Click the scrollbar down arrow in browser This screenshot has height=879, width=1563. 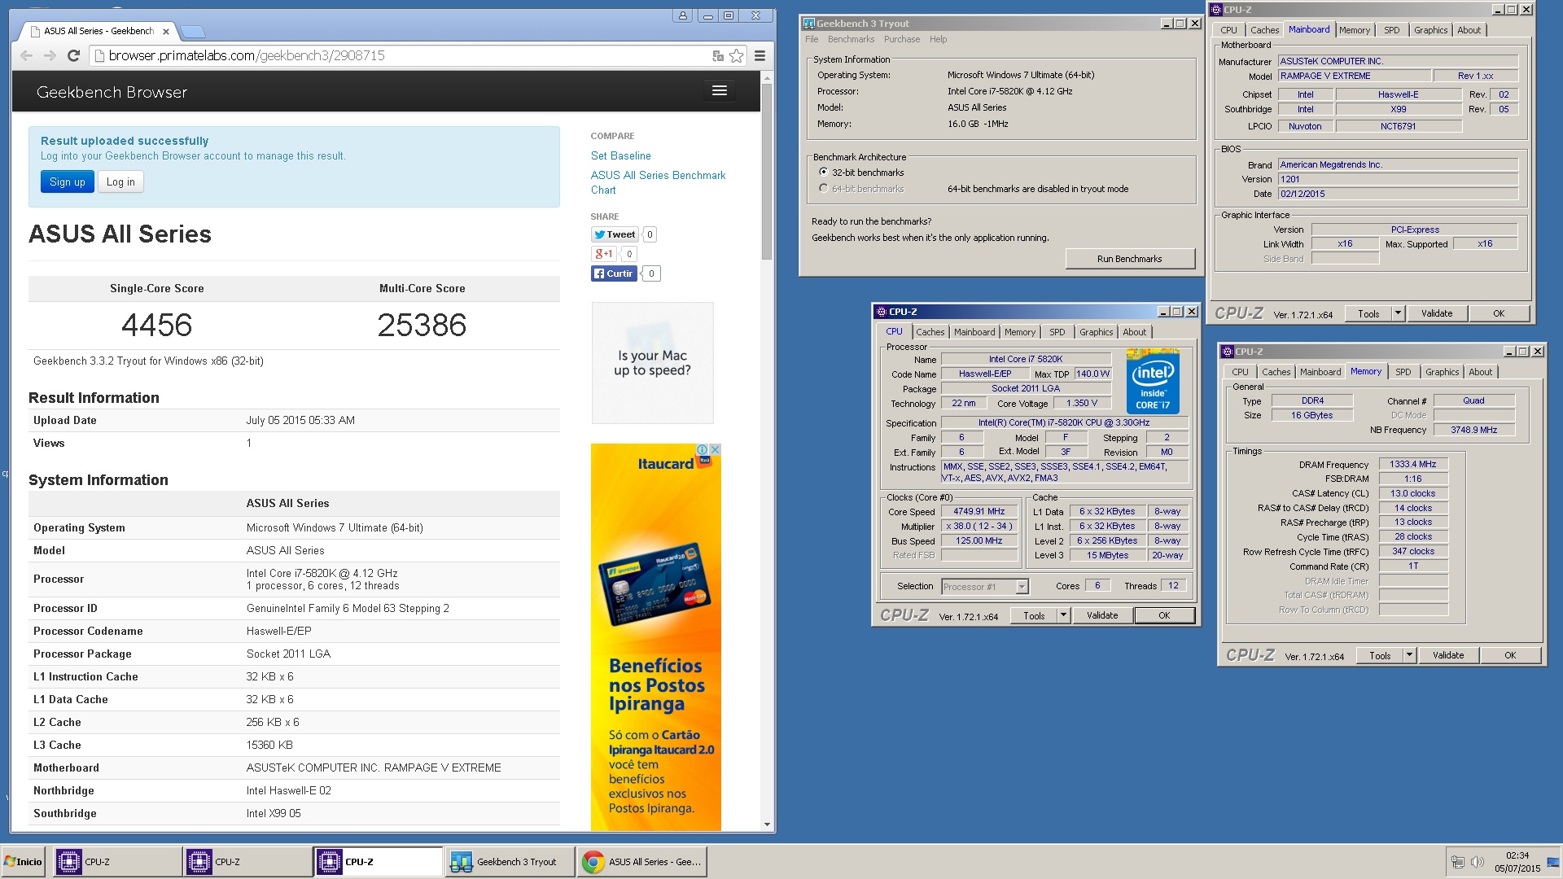(x=766, y=824)
